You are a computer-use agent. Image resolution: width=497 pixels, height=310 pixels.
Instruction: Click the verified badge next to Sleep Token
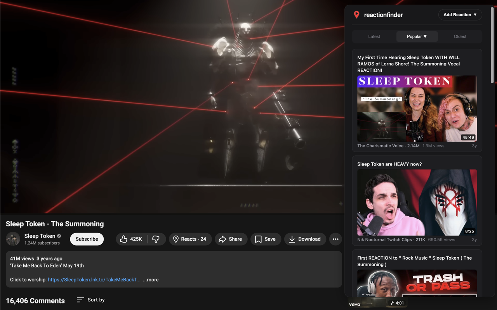59,236
